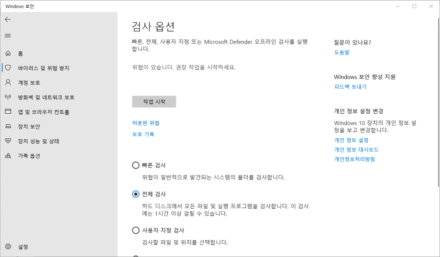
Task: Open 방화벽 및 네트워크 보호
Action: (46, 97)
